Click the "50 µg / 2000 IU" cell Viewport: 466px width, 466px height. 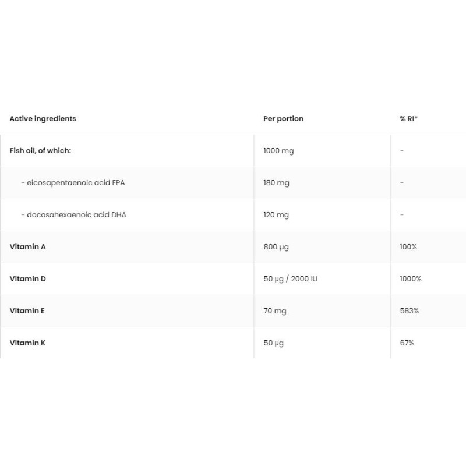[290, 279]
